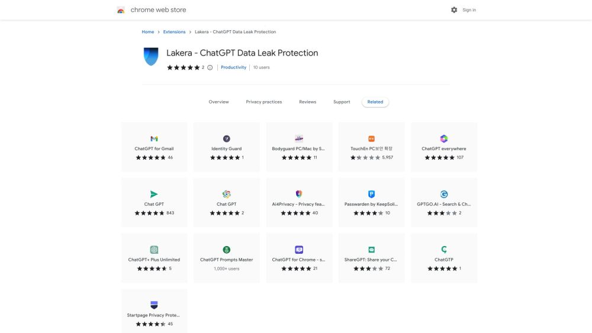Open ChatGPT for Gmail extension icon
This screenshot has height=333, width=592.
click(x=154, y=138)
